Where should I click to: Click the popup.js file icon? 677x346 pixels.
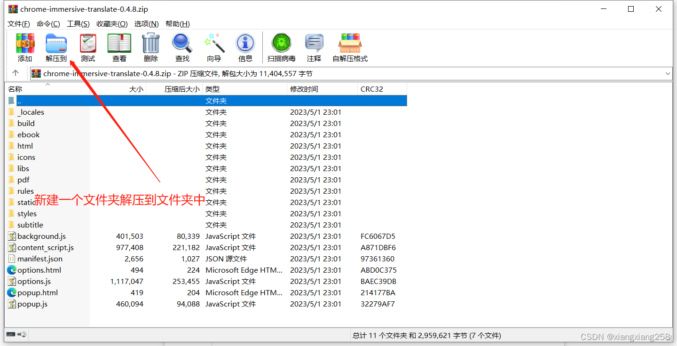(x=12, y=304)
